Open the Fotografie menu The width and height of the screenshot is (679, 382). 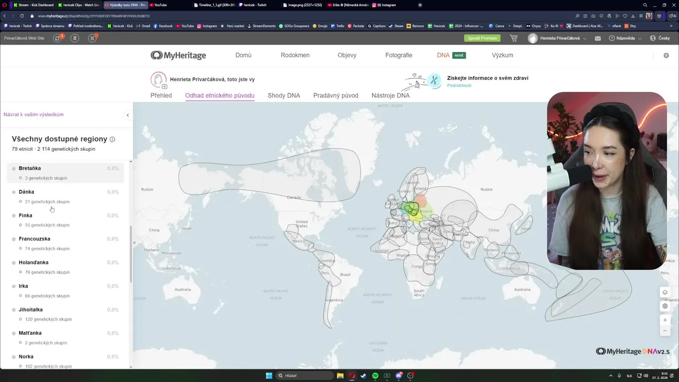(399, 55)
